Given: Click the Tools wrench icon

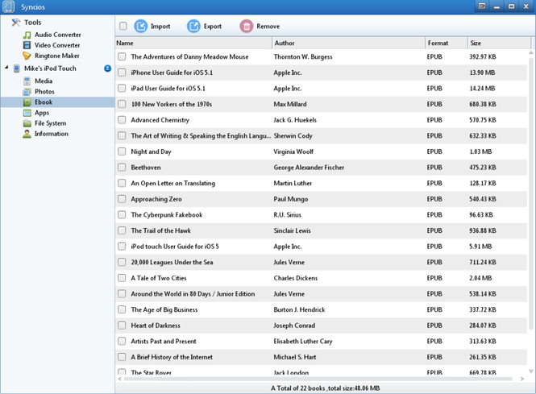Looking at the screenshot, I should (x=16, y=23).
